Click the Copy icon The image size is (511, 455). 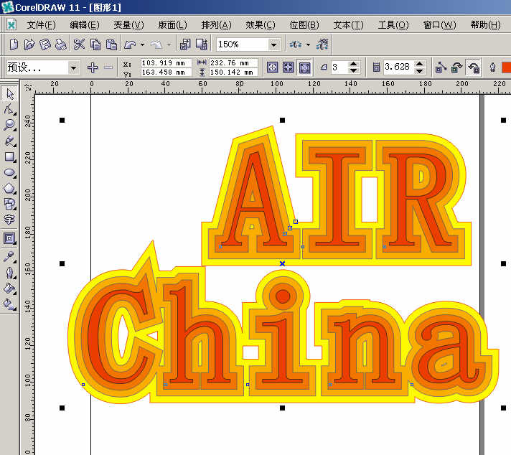click(95, 44)
